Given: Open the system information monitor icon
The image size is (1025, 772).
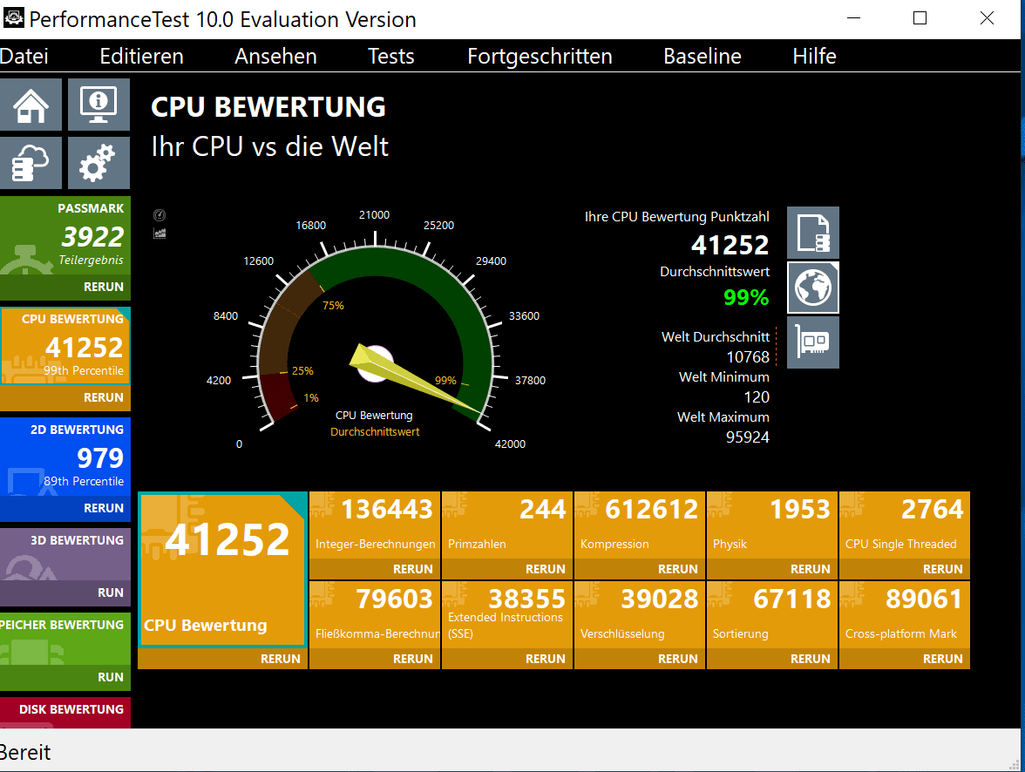Looking at the screenshot, I should coord(98,105).
